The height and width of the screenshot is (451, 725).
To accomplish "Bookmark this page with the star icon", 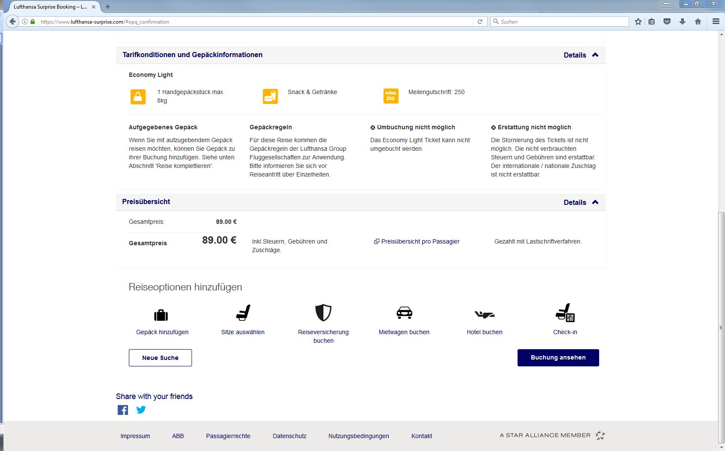I will coord(638,21).
